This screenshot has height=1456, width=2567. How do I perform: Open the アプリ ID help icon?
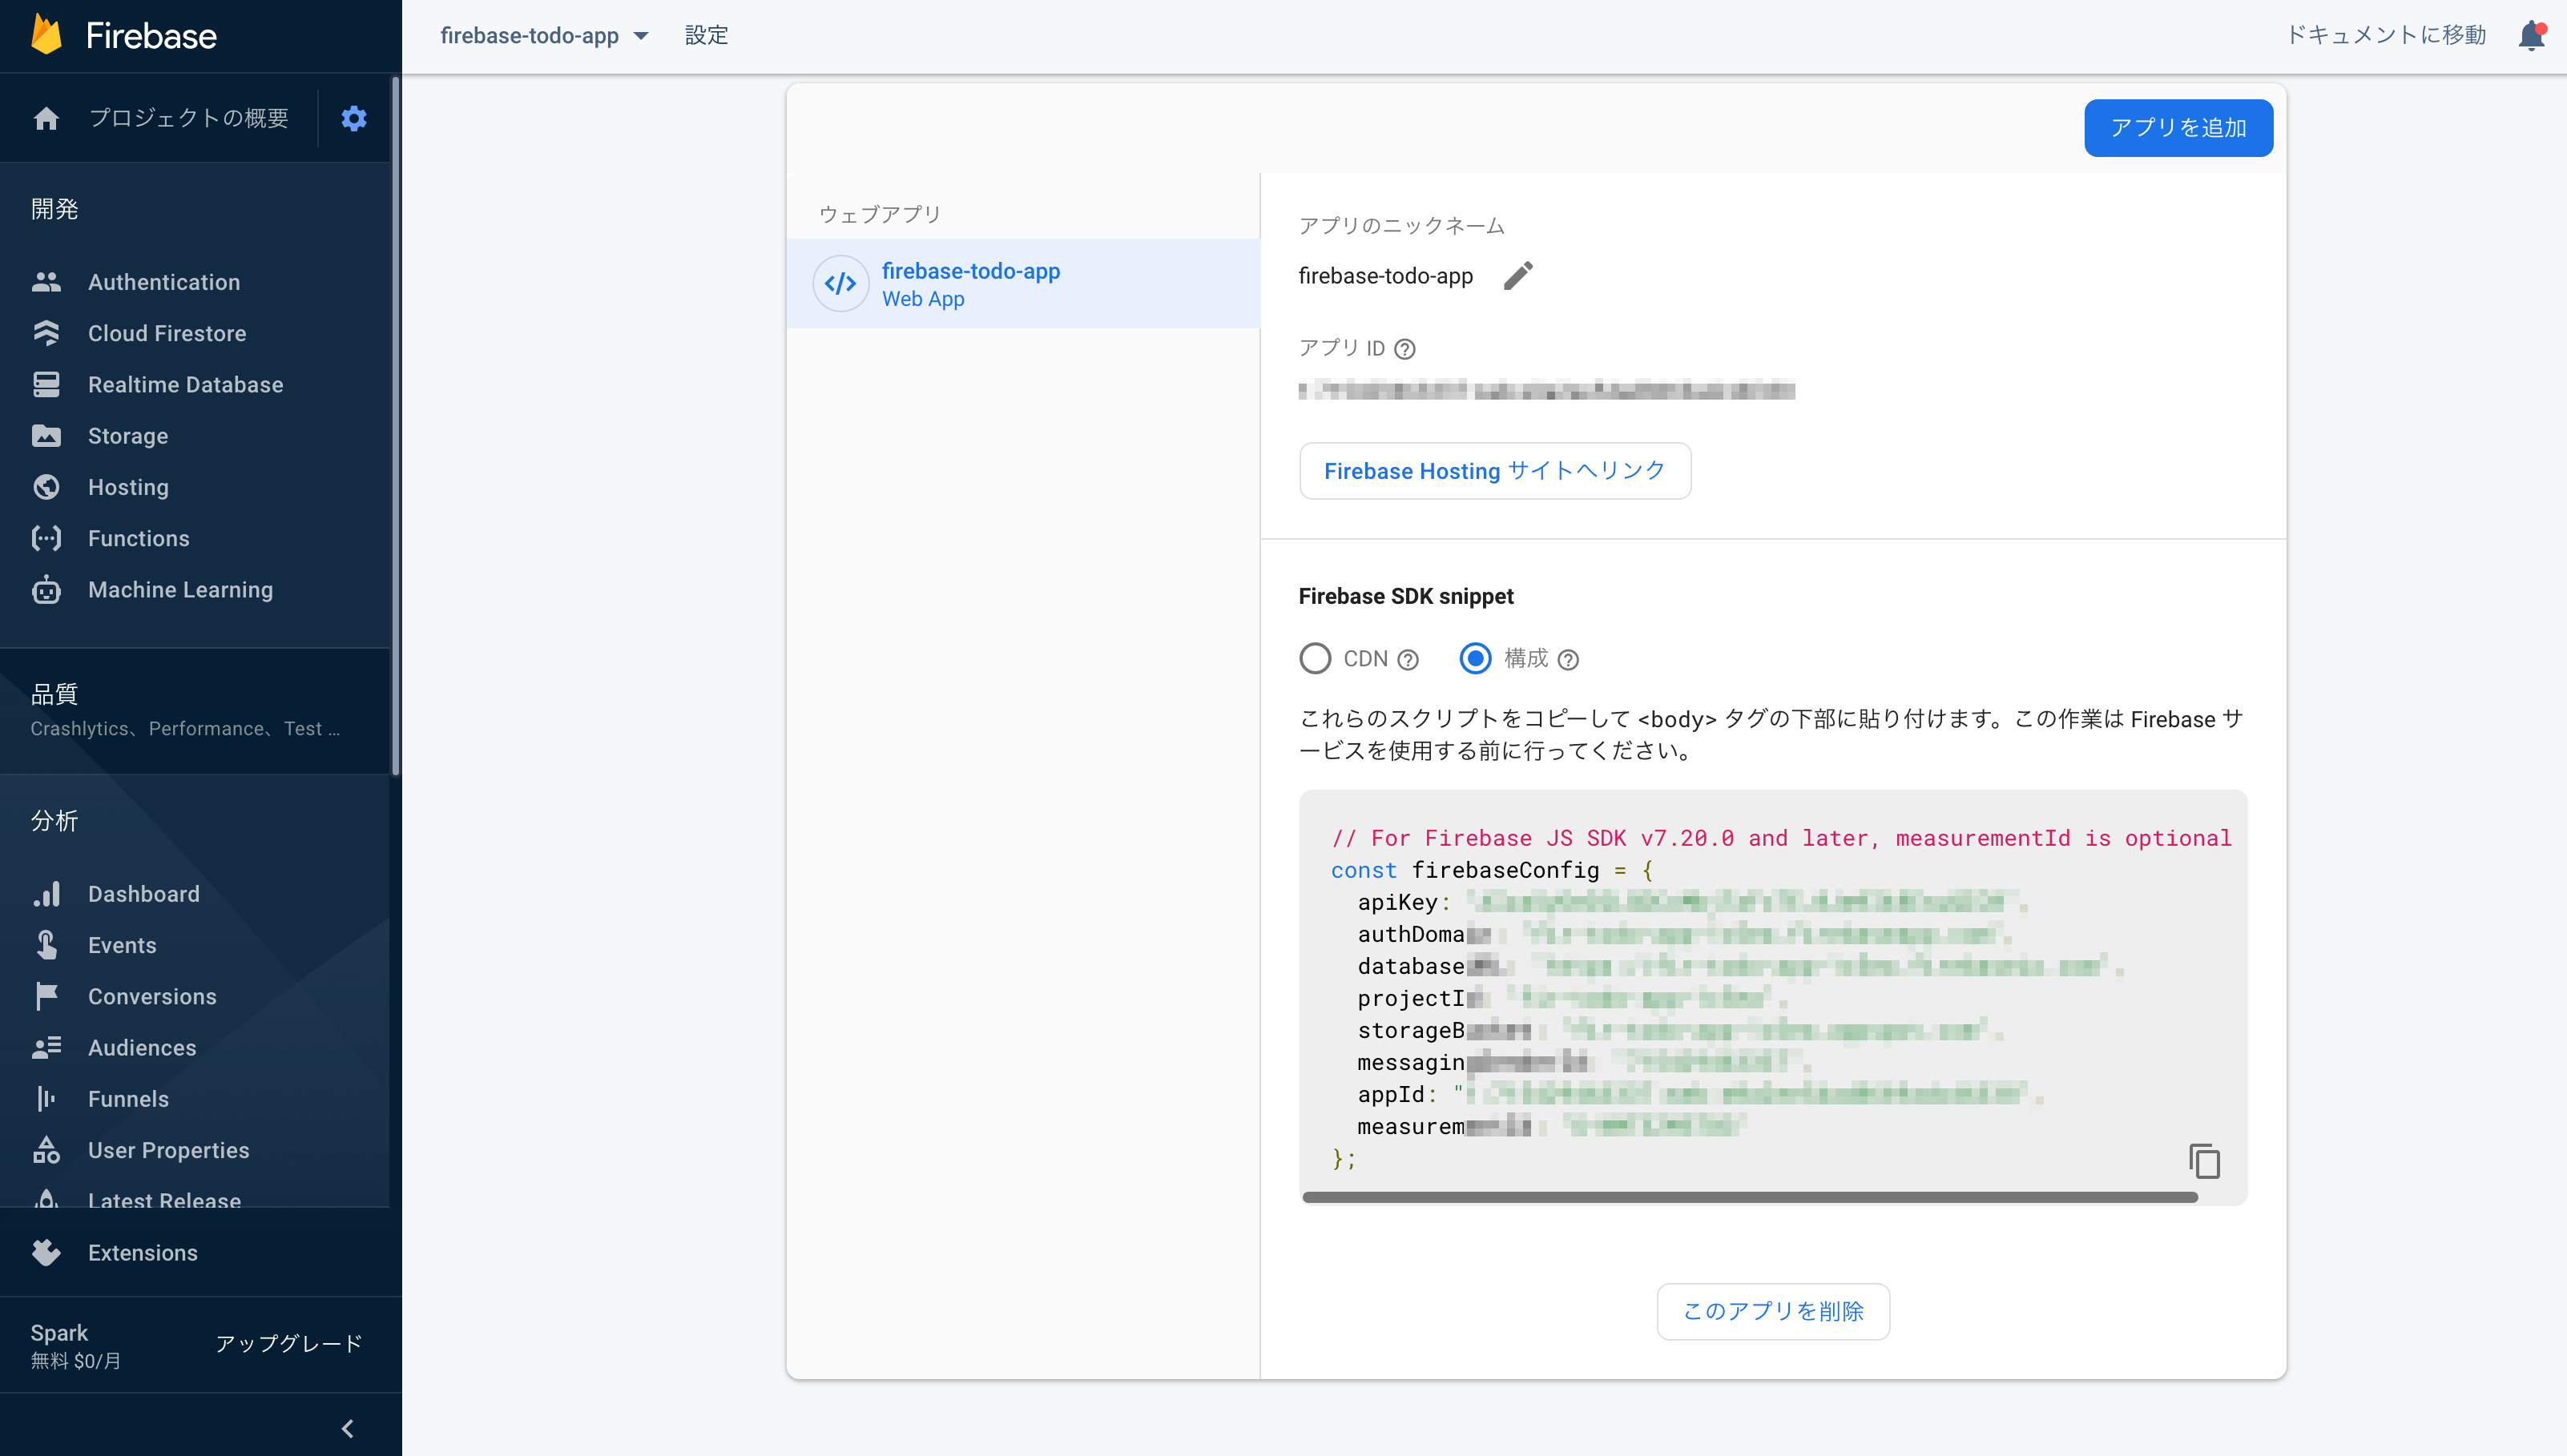[1404, 349]
